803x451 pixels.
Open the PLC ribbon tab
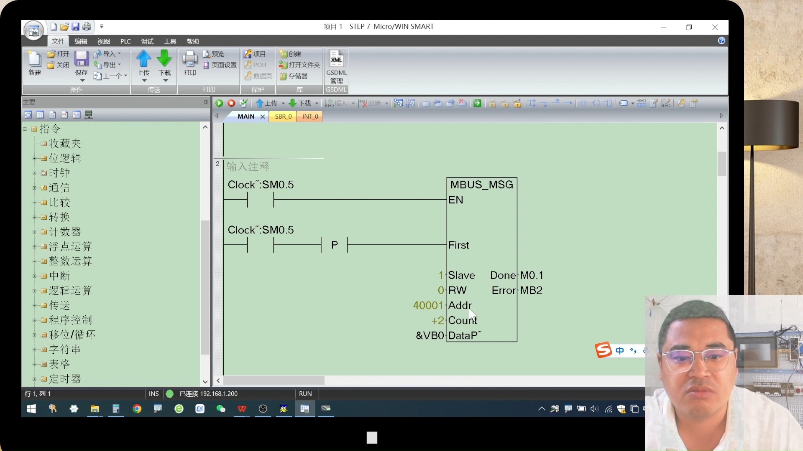pos(125,41)
